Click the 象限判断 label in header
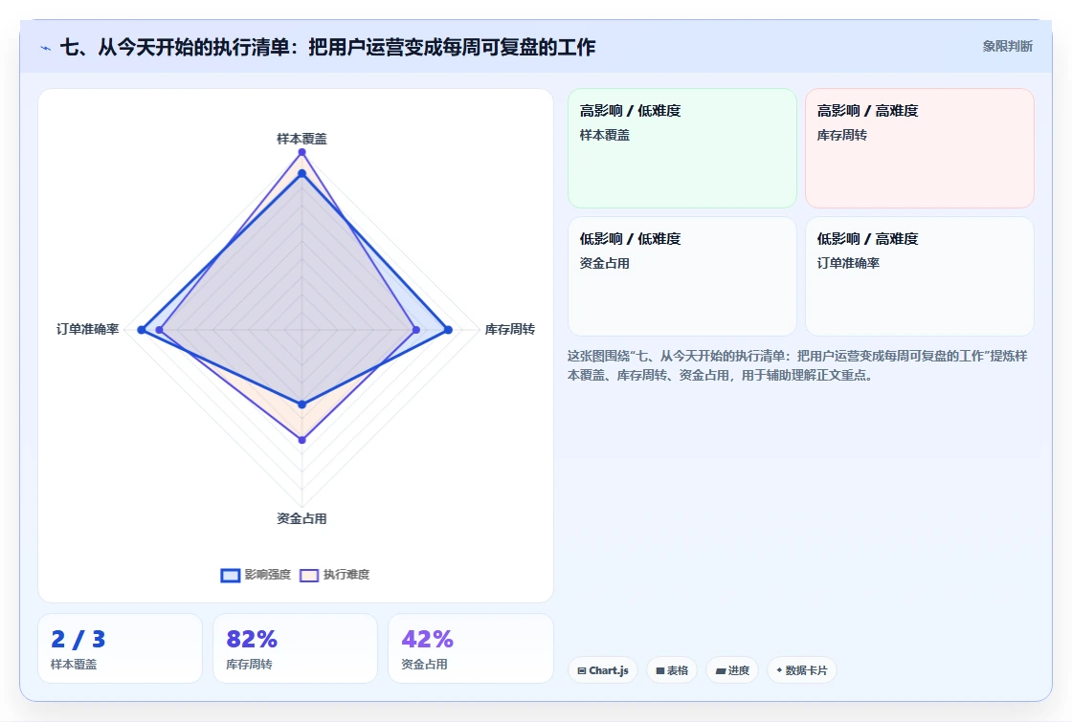This screenshot has width=1072, height=722. 1007,47
